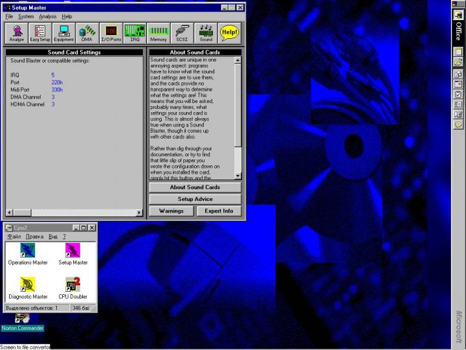The height and width of the screenshot is (350, 466).
Task: Open the DMA settings icon
Action: pos(87,33)
